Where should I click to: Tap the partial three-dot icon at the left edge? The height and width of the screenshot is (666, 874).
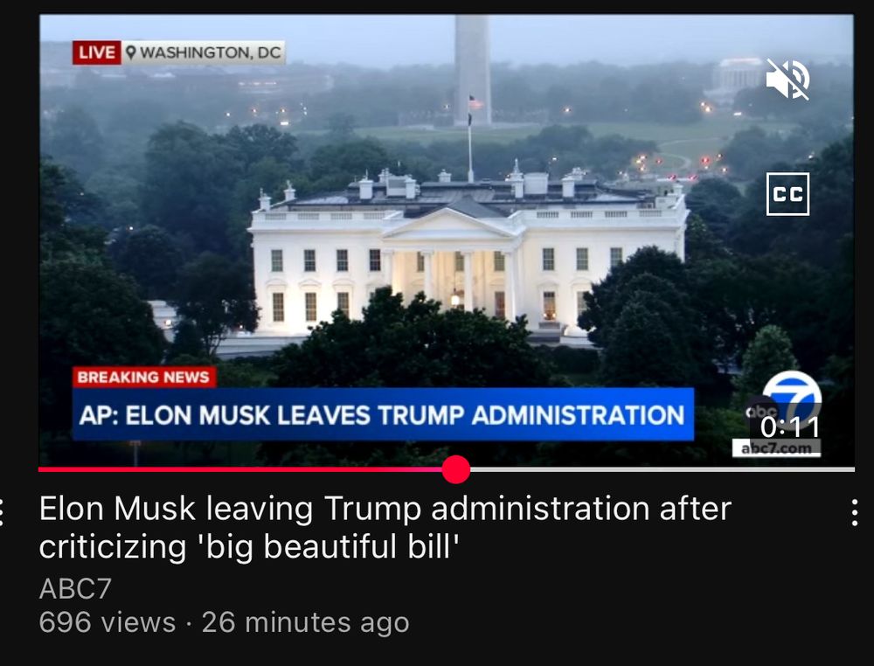coord(2,513)
